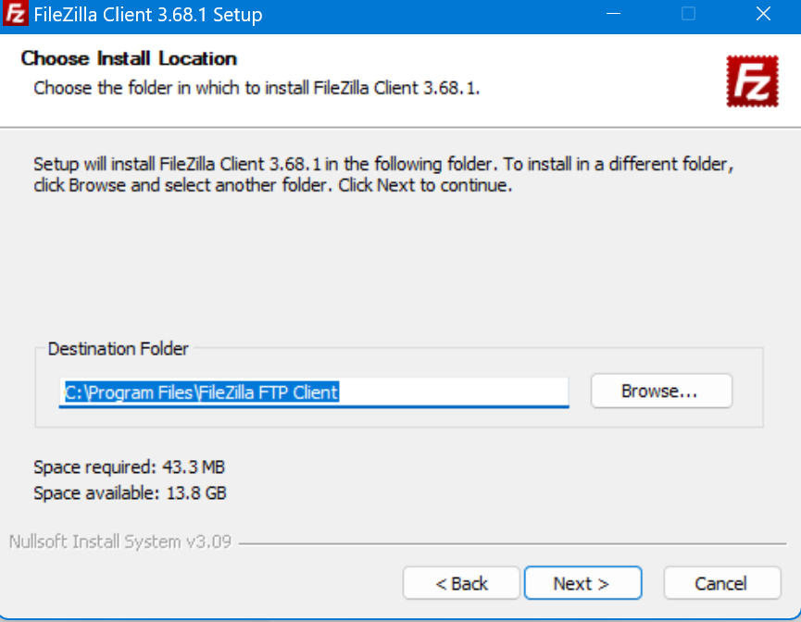
Task: Click Browse to pick another folder
Action: (661, 391)
